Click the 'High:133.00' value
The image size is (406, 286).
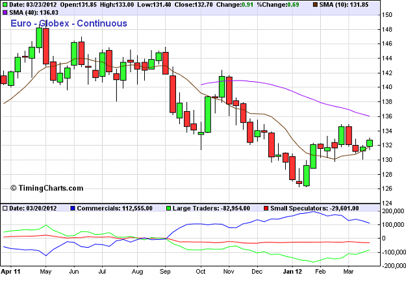coord(117,5)
